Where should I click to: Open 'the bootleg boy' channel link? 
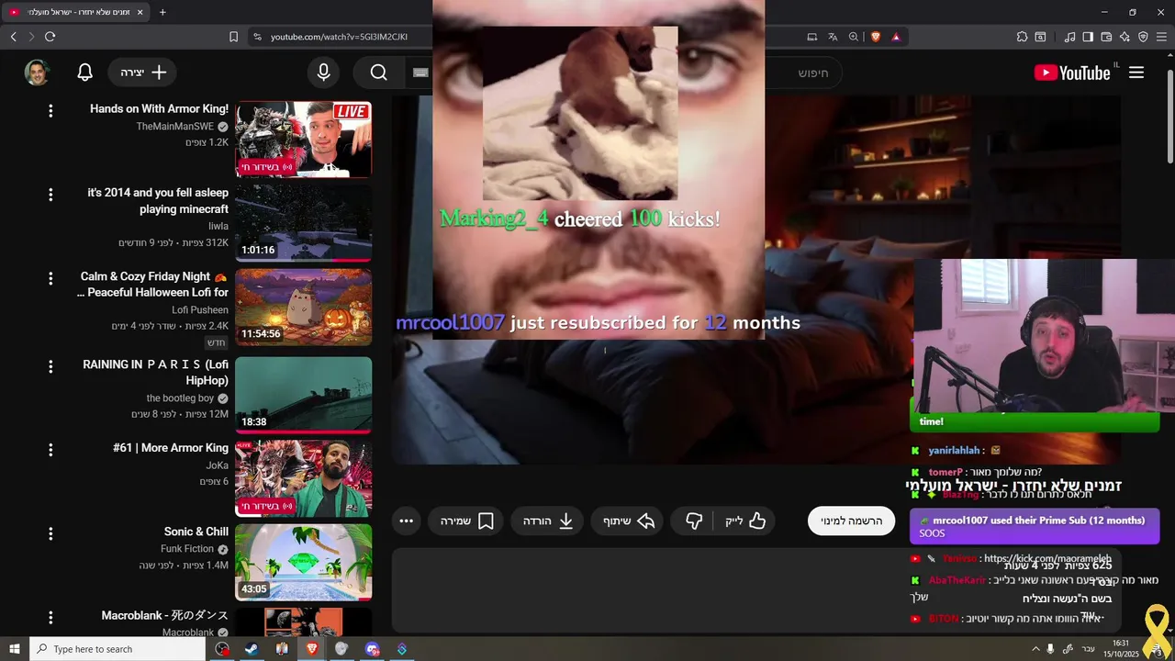tap(180, 398)
